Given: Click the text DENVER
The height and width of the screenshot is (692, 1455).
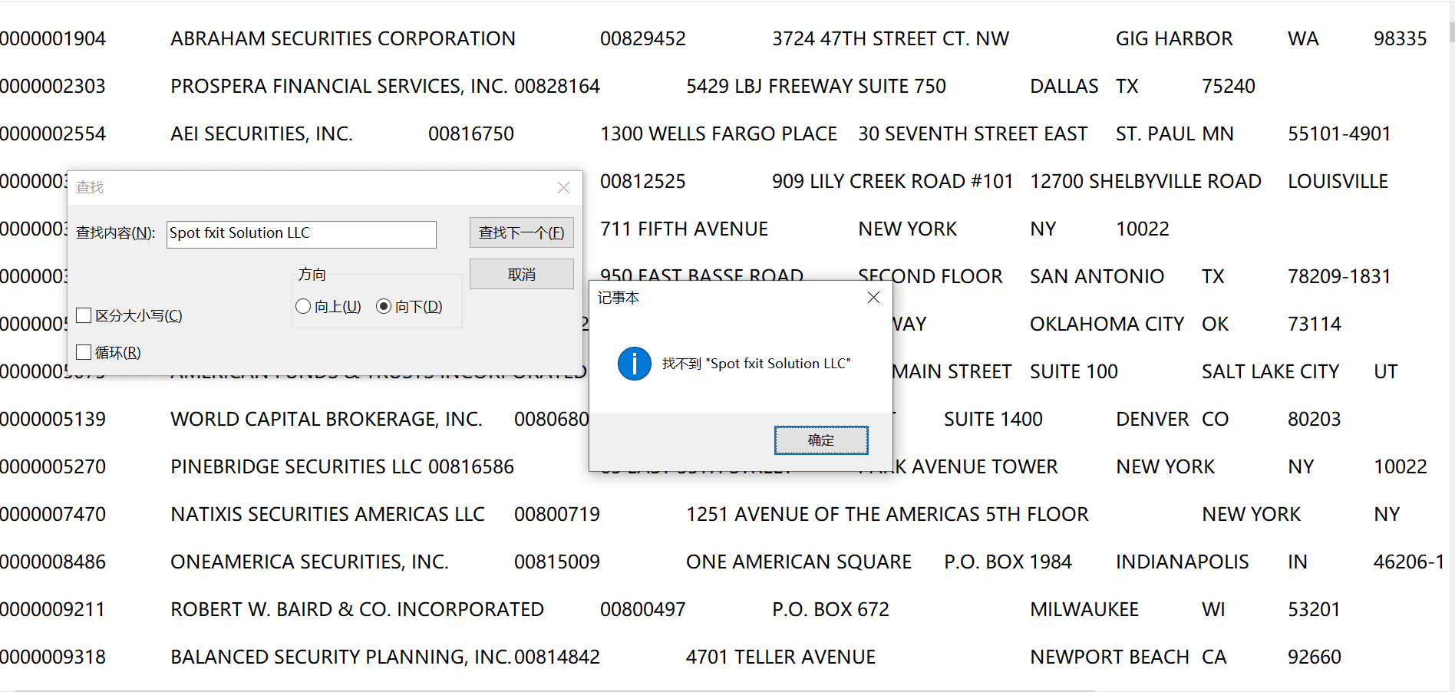Looking at the screenshot, I should pos(1153,419).
